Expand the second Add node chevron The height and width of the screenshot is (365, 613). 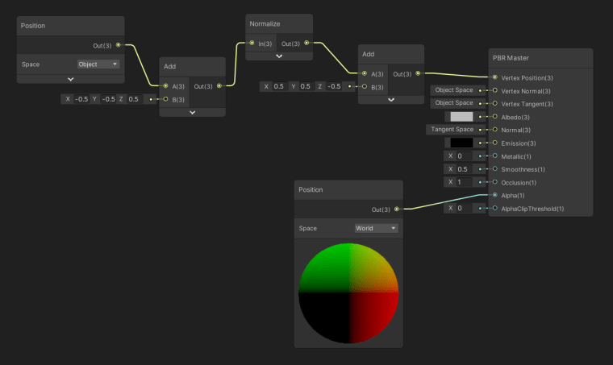click(391, 100)
